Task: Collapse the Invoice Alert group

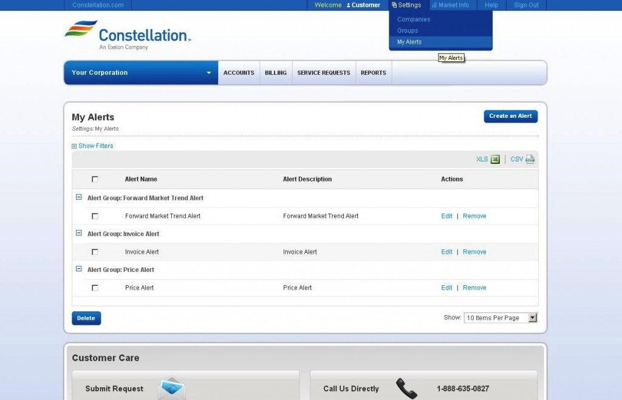Action: click(x=78, y=233)
